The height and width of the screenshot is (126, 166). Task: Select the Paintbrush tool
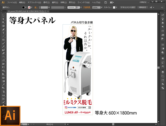[3, 43]
